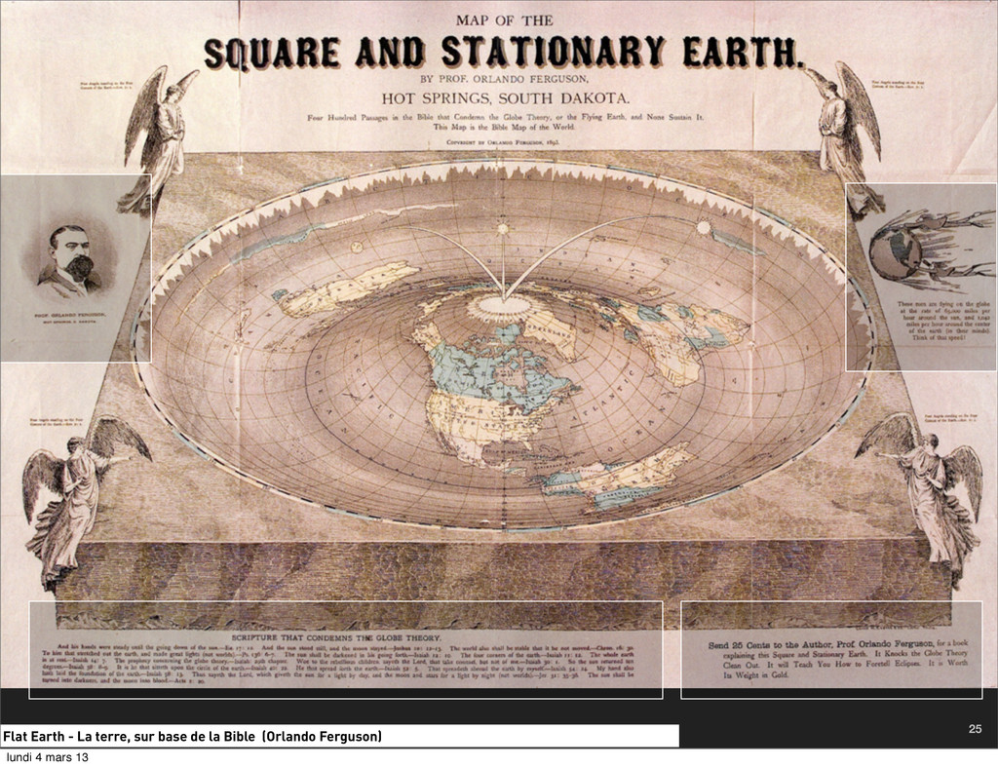
Task: Click the 'PROF. ORLANDO FERGUSON' caption under the portrait
Action: [x=70, y=315]
